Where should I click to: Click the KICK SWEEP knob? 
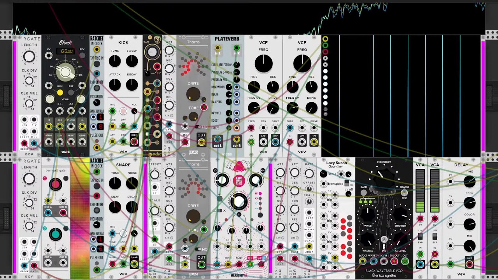(132, 61)
